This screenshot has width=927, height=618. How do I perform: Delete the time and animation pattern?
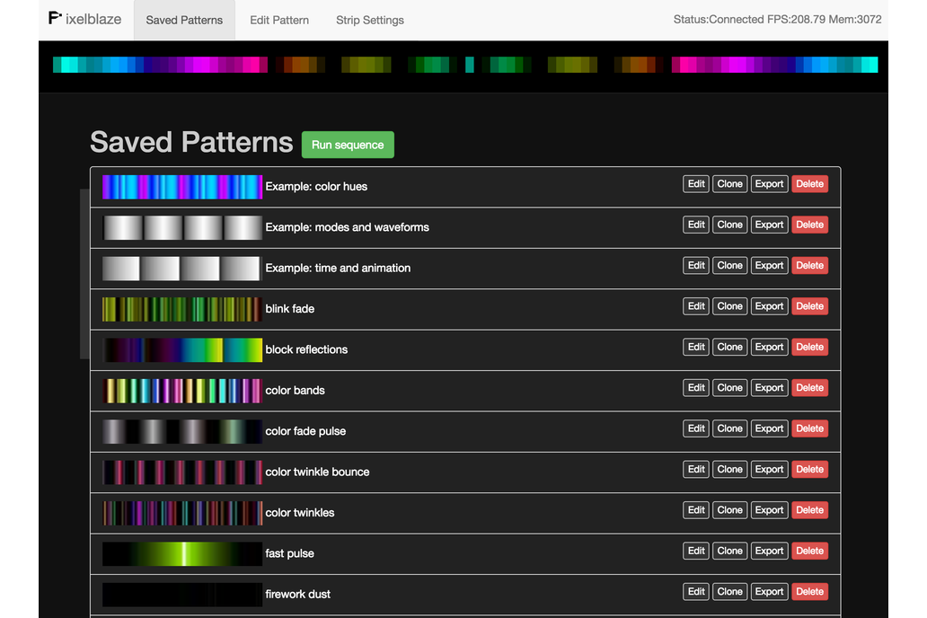coord(810,266)
